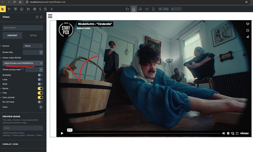Click the canvas width W field
This screenshot has width=253, height=152.
(164, 9)
